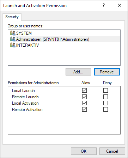Click the question mark help icon
This screenshot has width=128, height=158.
tap(104, 5)
